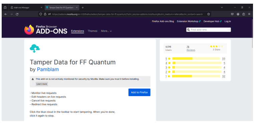The image size is (256, 126).
Task: Open the tracking protection shield icon
Action: click(x=41, y=14)
